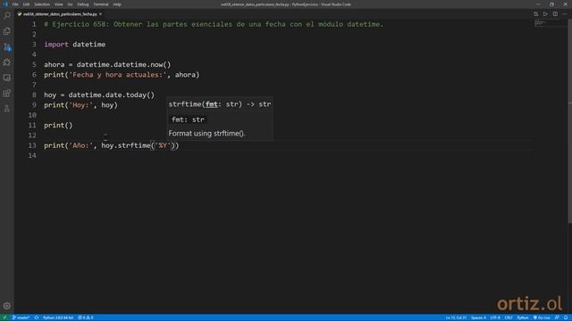
Task: Open the Explorer files icon
Action: click(x=7, y=31)
